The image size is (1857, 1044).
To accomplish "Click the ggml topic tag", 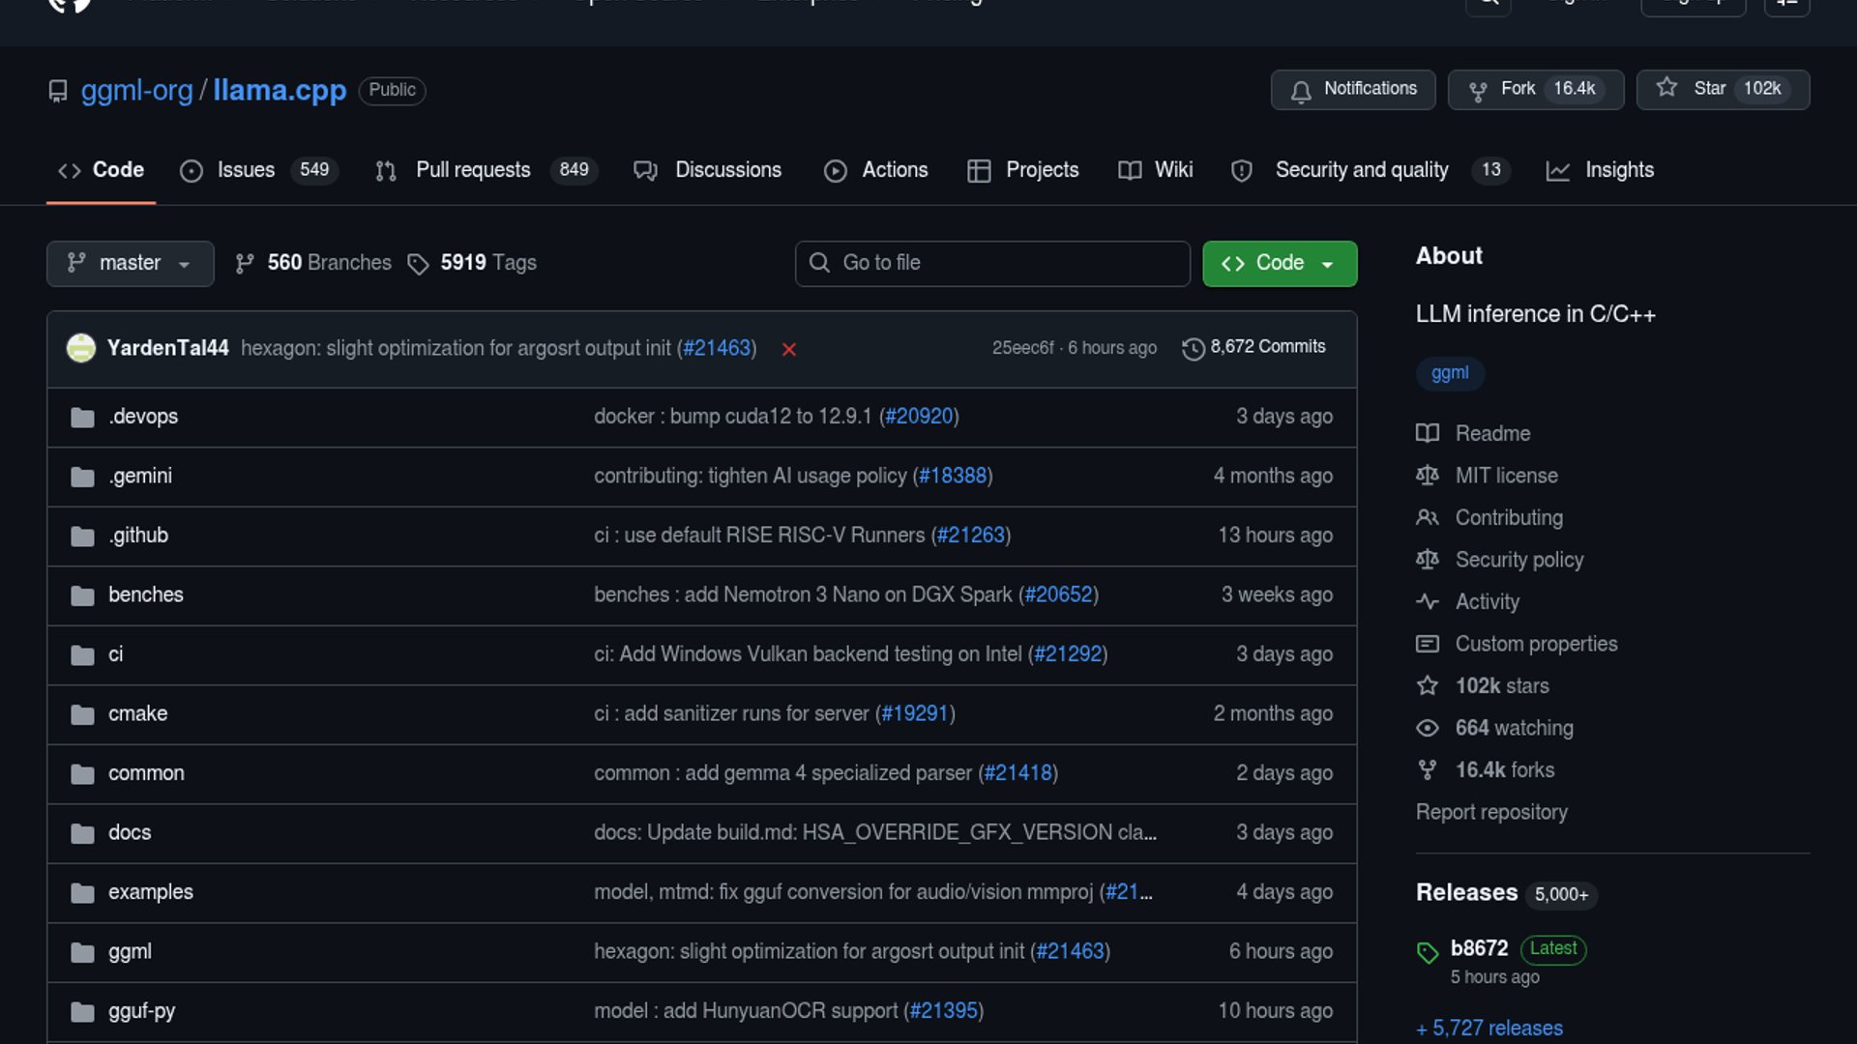I will pos(1449,373).
